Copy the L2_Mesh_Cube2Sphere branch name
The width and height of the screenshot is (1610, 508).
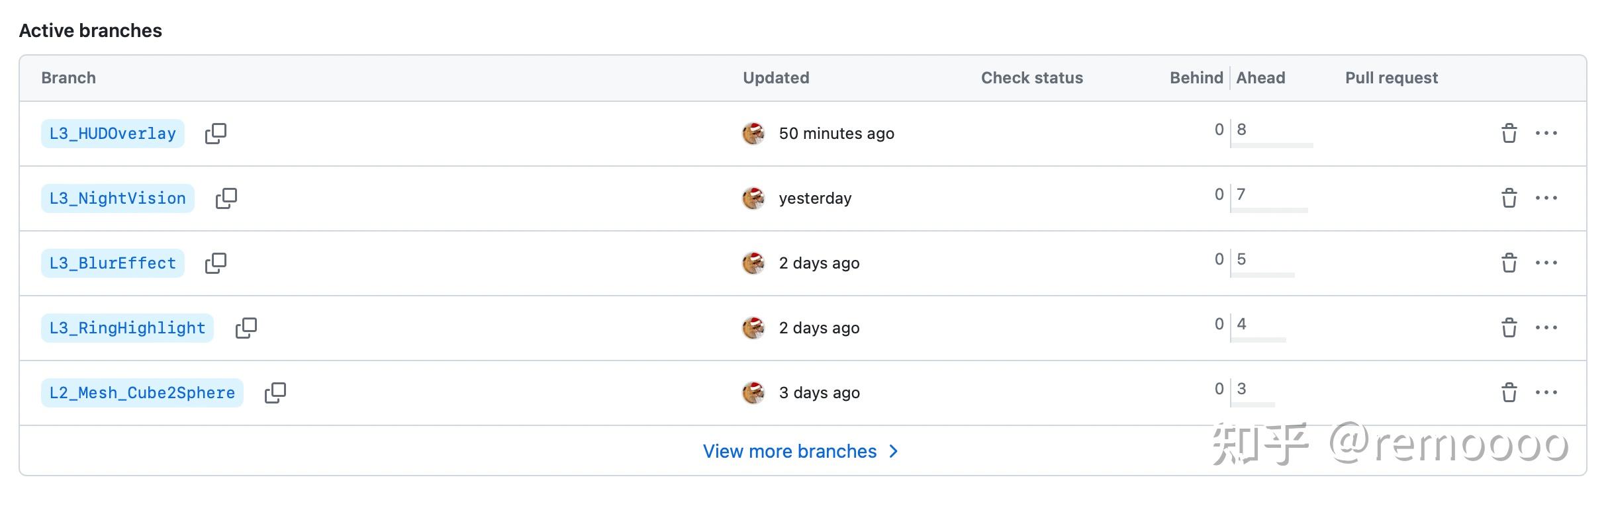275,393
